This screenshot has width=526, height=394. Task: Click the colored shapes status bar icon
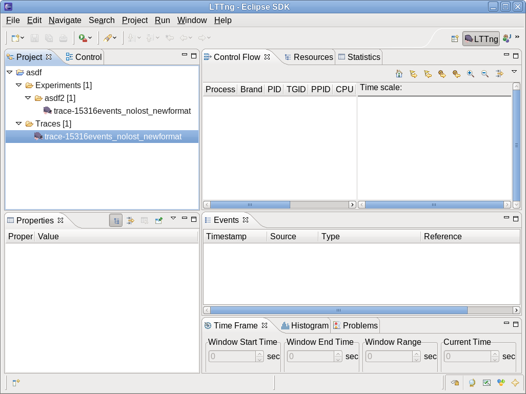(501, 383)
